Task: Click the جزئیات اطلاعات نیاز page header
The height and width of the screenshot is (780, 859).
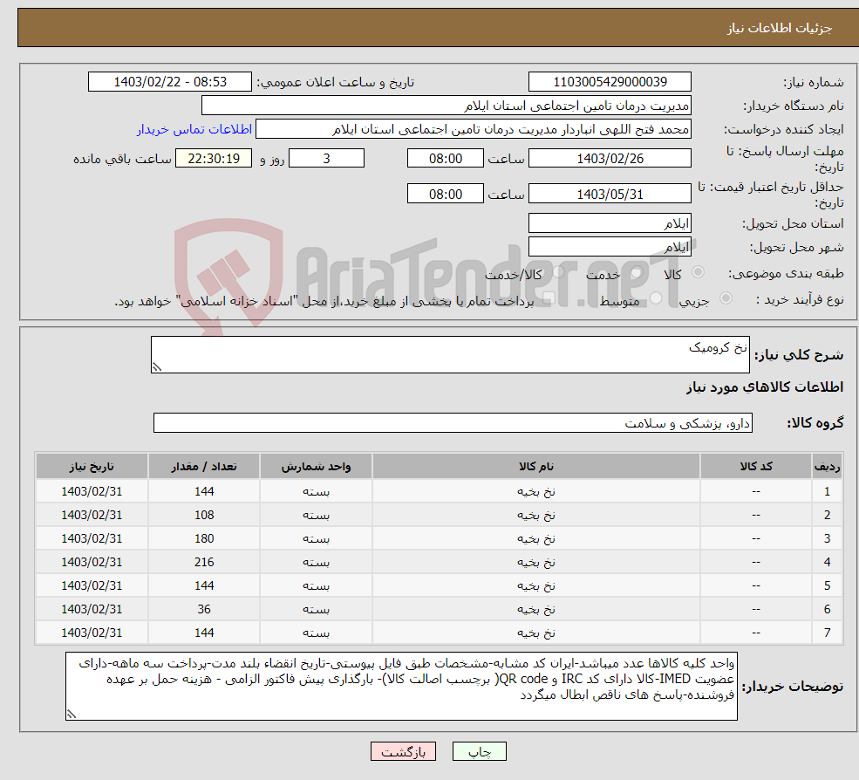Action: pyautogui.click(x=779, y=28)
